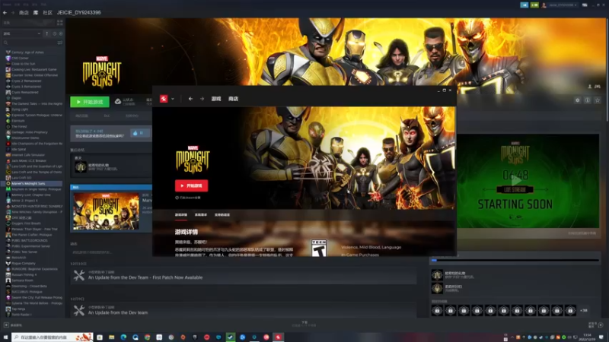This screenshot has height=342, width=609.
Task: Click the TEEN ESRB rating badge
Action: [319, 248]
